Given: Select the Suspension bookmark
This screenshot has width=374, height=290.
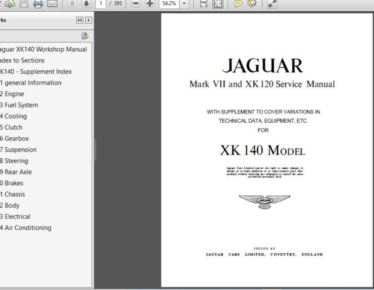Looking at the screenshot, I should (x=18, y=150).
